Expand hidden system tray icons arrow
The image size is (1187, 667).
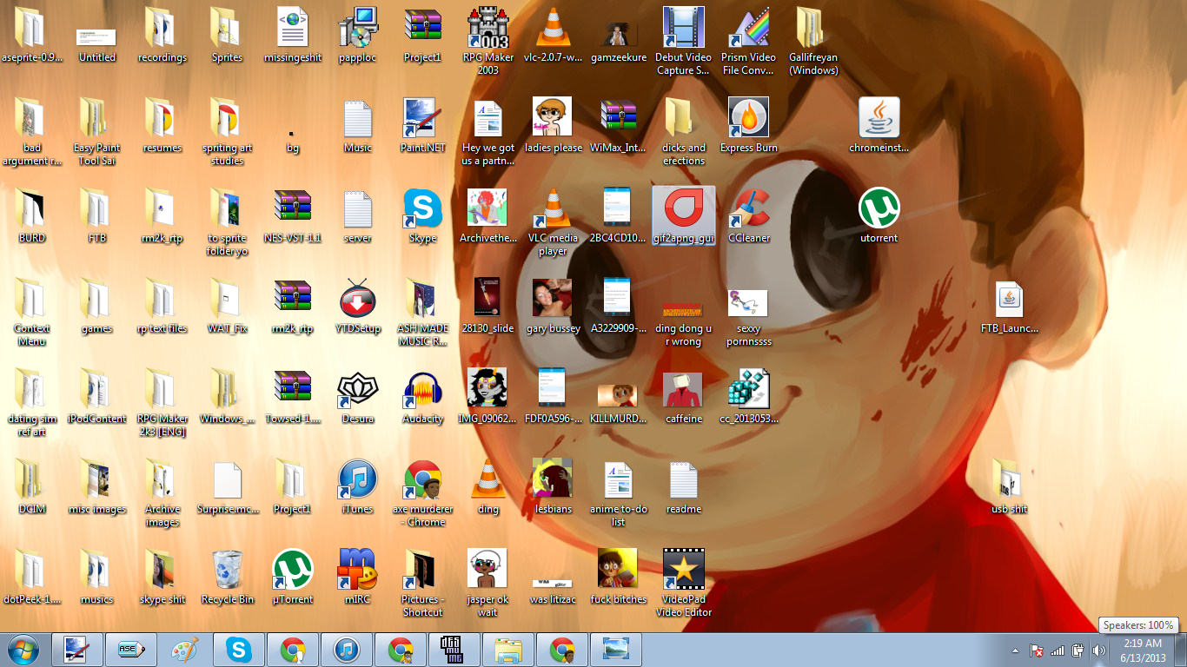pyautogui.click(x=1015, y=650)
